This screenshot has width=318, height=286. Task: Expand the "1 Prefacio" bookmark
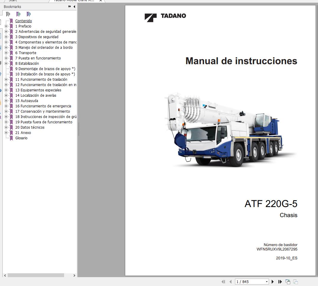[x=6, y=26]
